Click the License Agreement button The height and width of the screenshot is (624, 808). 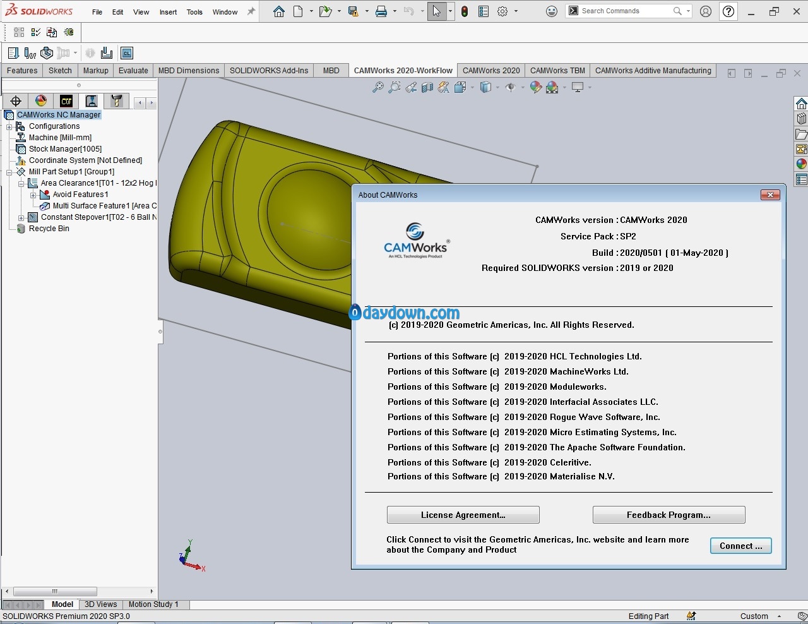click(463, 515)
